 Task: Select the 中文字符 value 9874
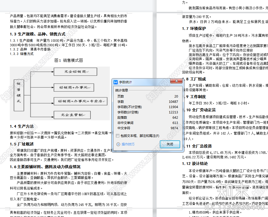pyautogui.click(x=174, y=128)
